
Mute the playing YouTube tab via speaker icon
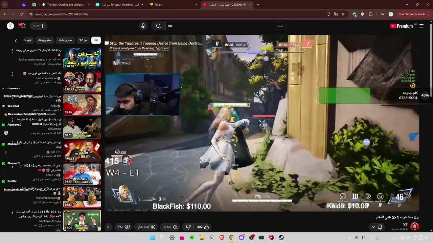(x=244, y=5)
